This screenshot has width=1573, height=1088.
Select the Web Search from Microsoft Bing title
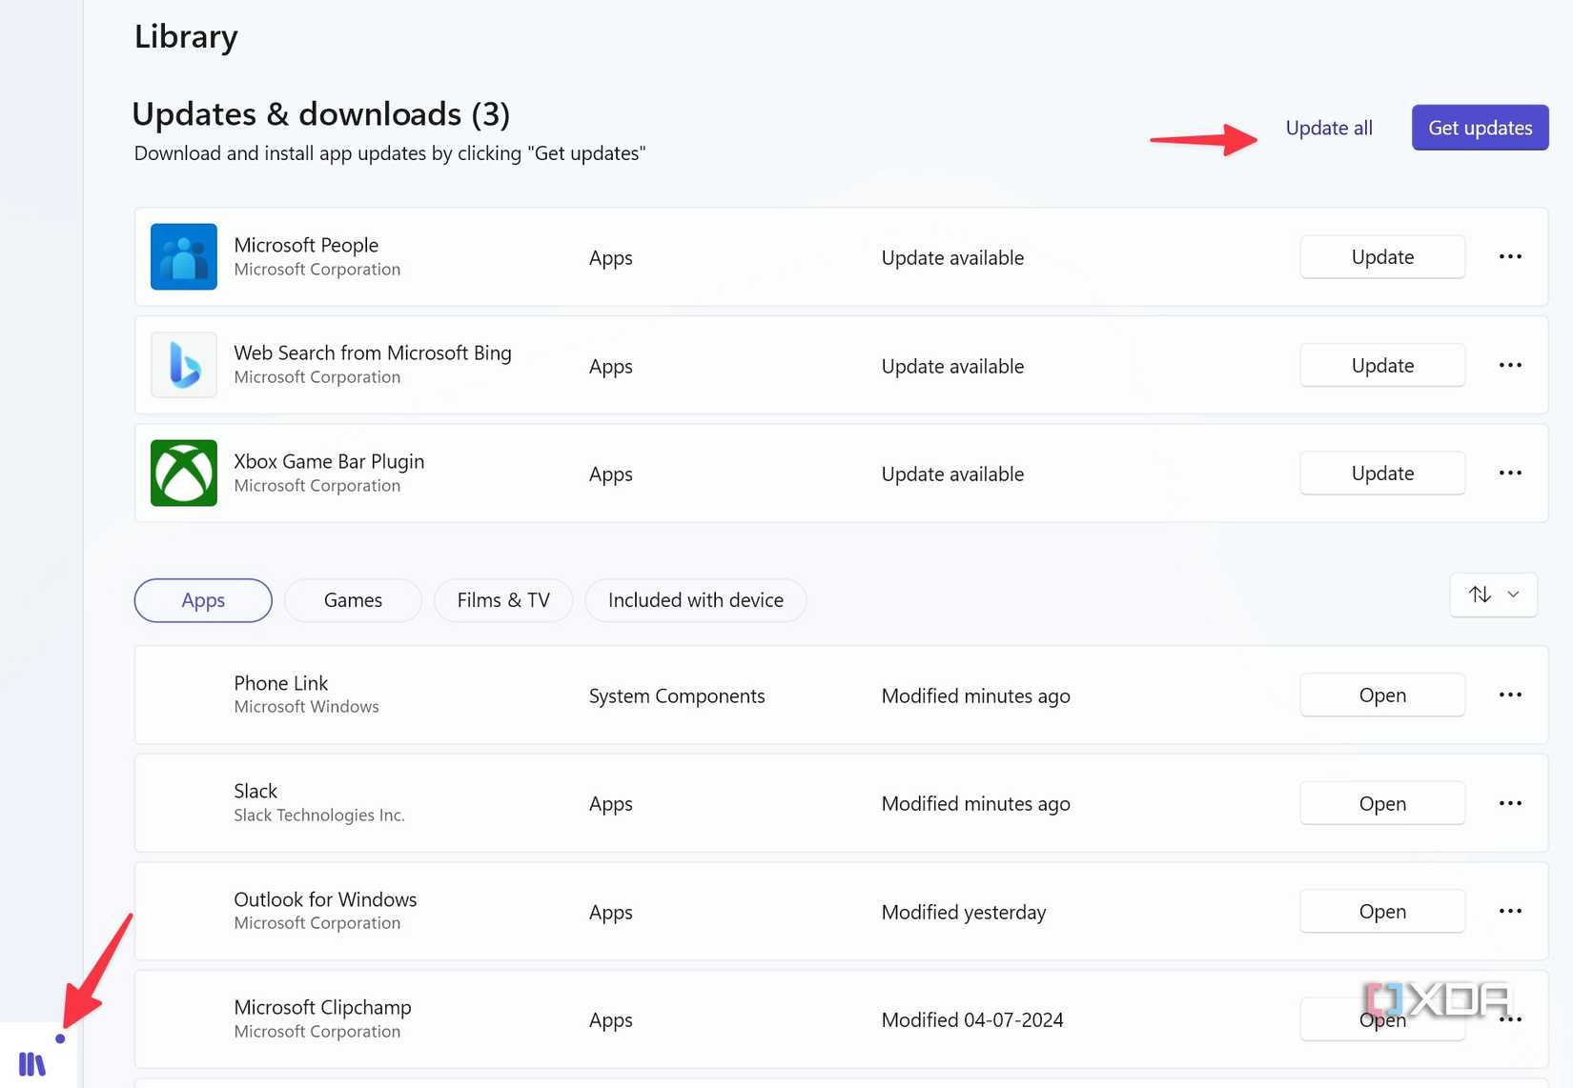[x=373, y=353]
